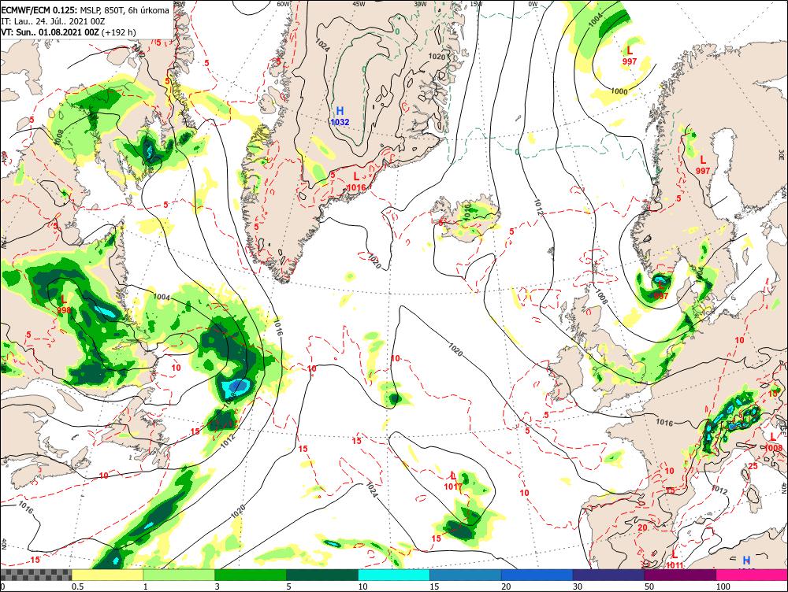Click the dark green 5–10 mm legend swatch

click(322, 575)
